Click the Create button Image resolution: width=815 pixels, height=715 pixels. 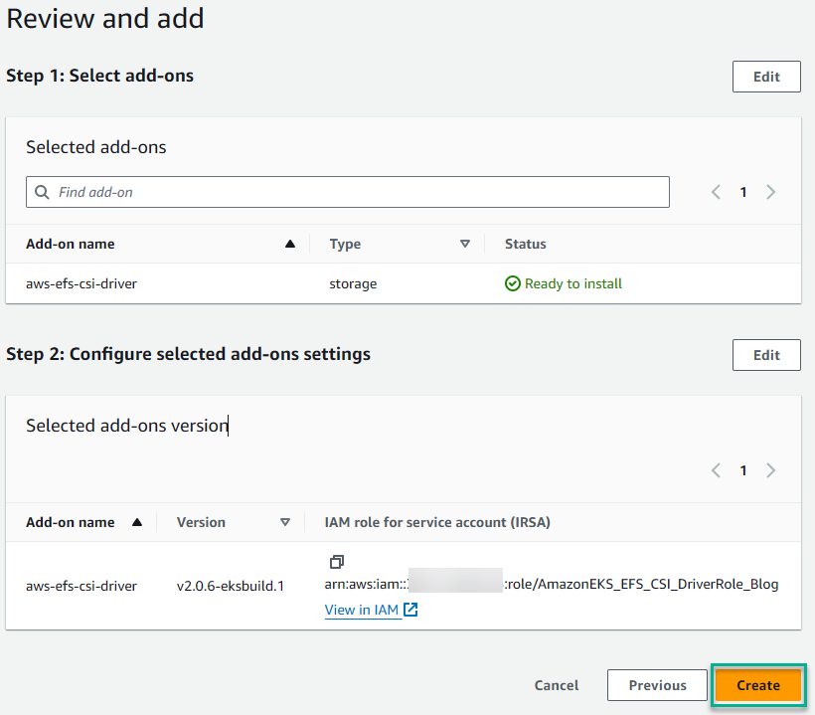757,685
